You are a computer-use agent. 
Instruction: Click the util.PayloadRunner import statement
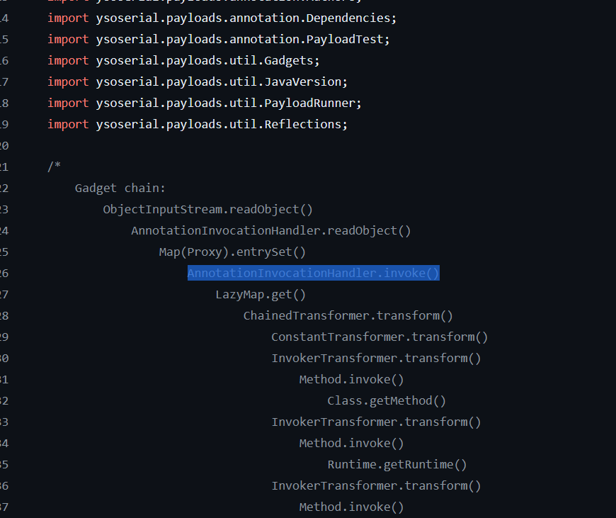coord(205,103)
